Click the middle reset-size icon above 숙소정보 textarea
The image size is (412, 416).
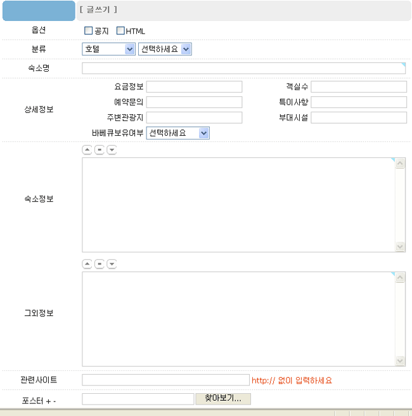coord(100,150)
